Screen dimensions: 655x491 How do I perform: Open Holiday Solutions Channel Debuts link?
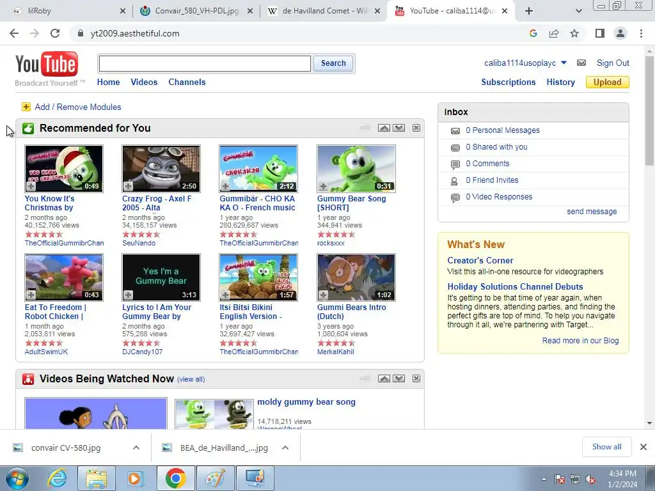coord(515,287)
